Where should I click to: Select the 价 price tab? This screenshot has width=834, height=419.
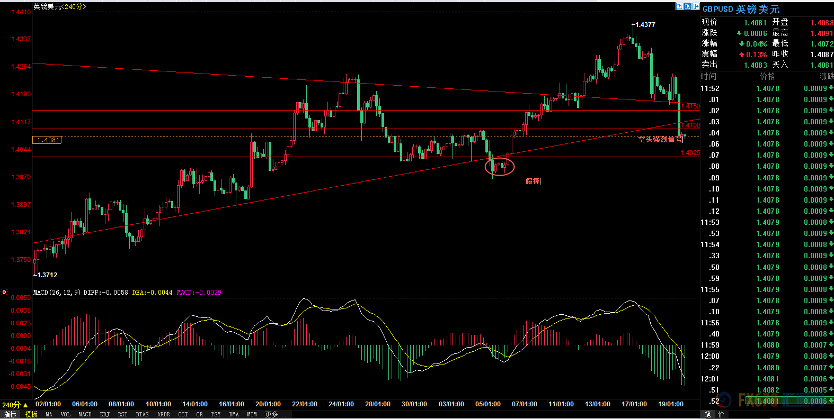click(721, 414)
